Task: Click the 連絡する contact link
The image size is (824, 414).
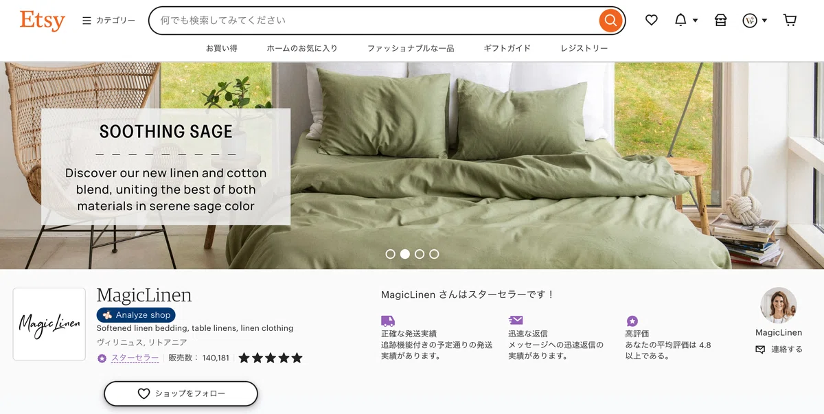Action: (x=787, y=349)
